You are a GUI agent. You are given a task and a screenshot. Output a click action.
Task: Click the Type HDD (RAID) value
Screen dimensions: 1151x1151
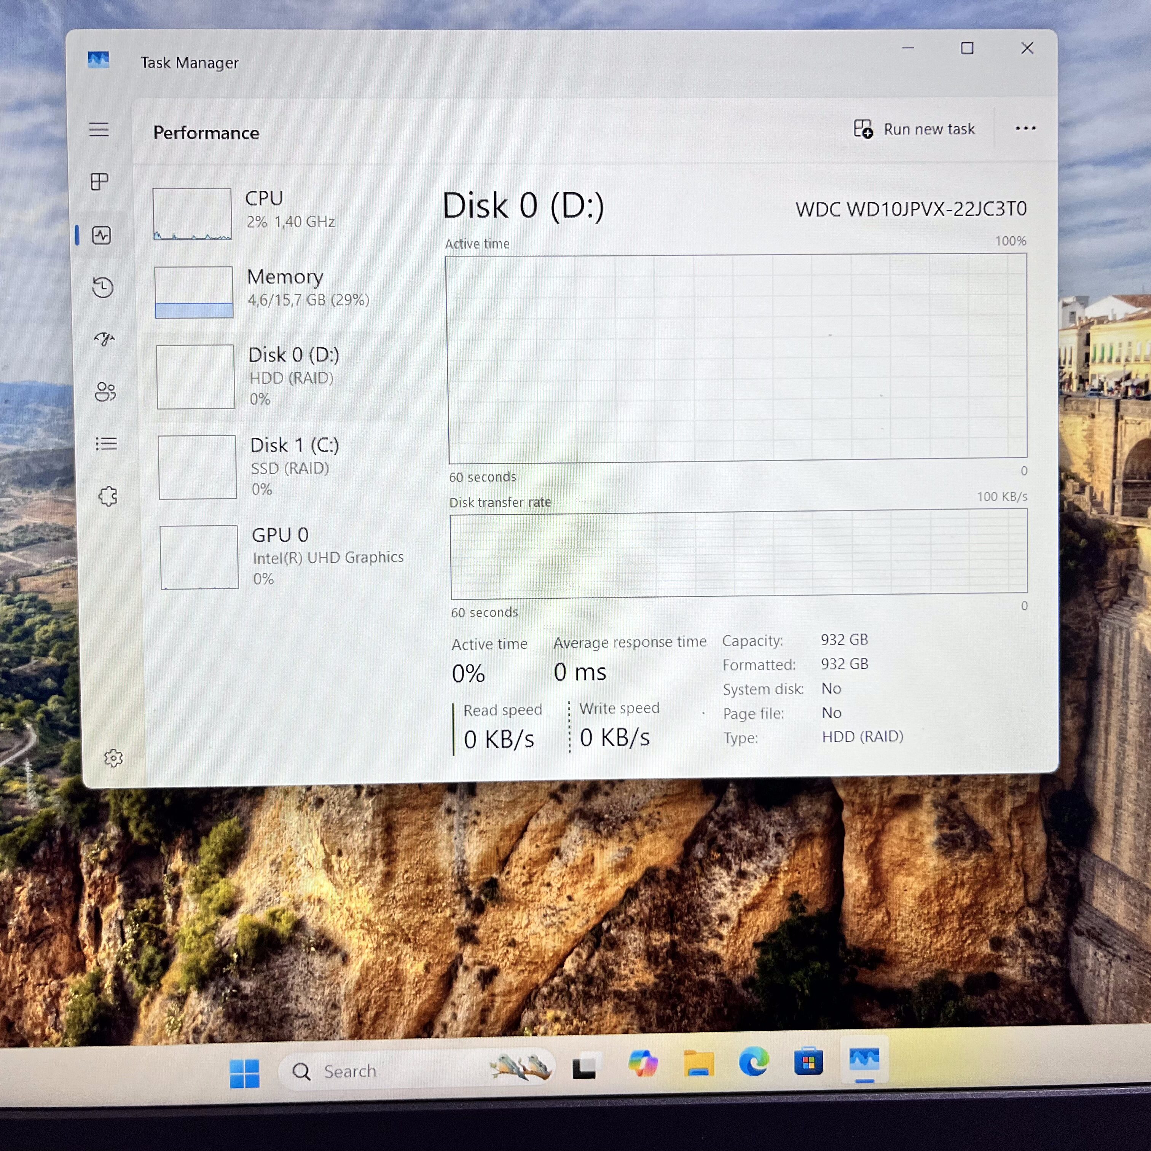(862, 737)
